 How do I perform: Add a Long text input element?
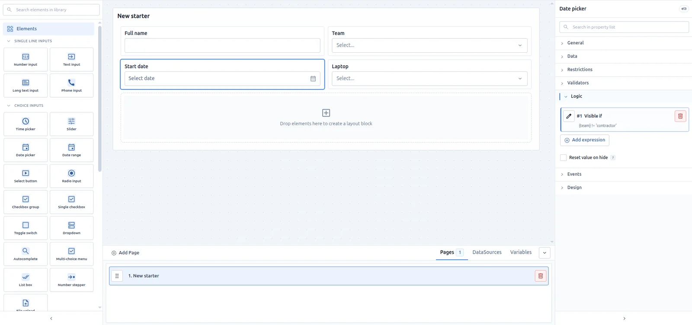tap(26, 86)
